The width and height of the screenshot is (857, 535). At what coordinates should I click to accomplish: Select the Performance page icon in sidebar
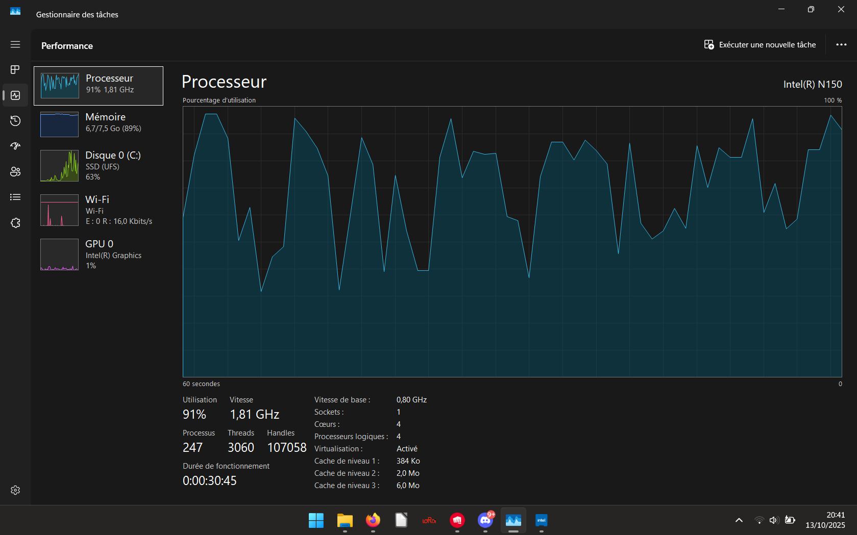pos(15,95)
